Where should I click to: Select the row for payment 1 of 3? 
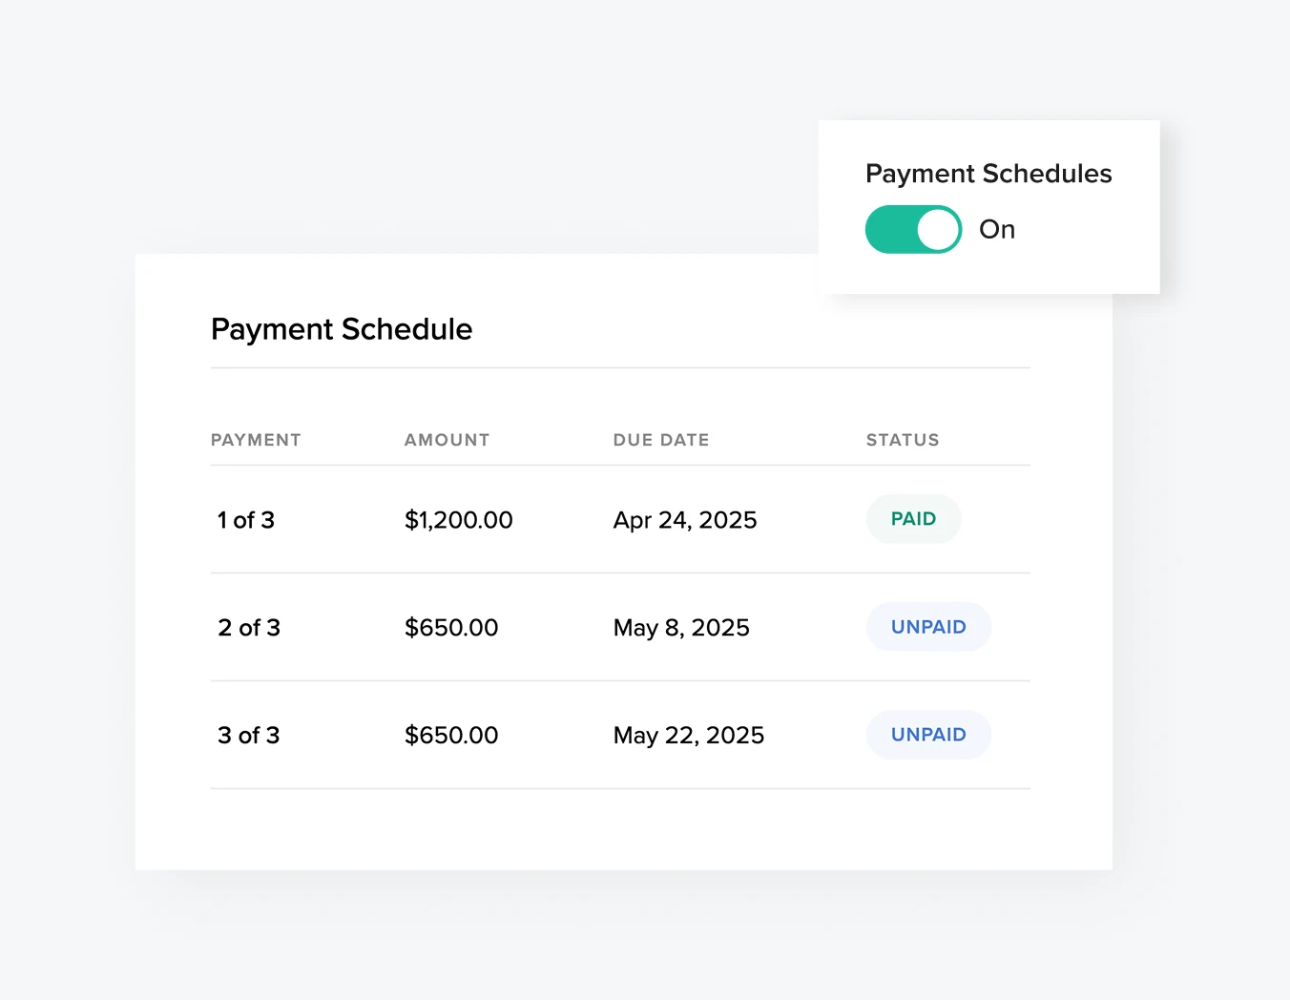pyautogui.click(x=246, y=520)
